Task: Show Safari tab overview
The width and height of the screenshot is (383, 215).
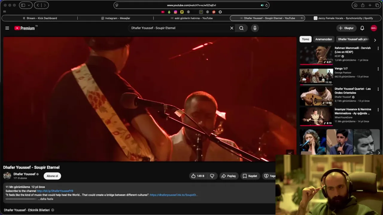Action: click(377, 5)
